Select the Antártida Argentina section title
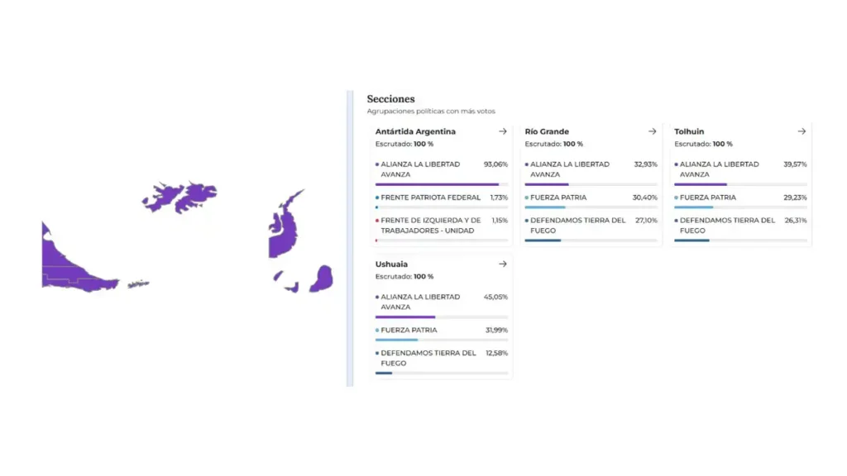This screenshot has height=476, width=847. coord(415,131)
